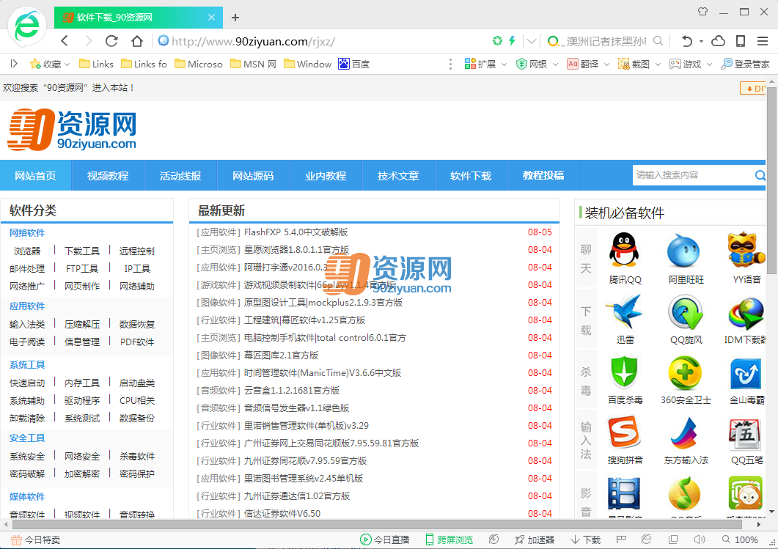
Task: Open the 技术文章 nav item
Action: 398,176
